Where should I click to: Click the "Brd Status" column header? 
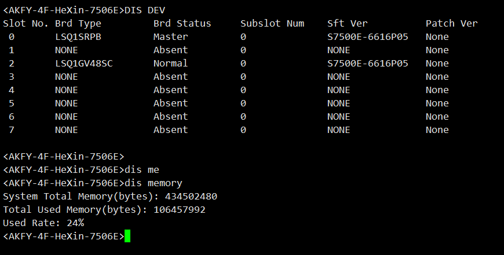182,24
